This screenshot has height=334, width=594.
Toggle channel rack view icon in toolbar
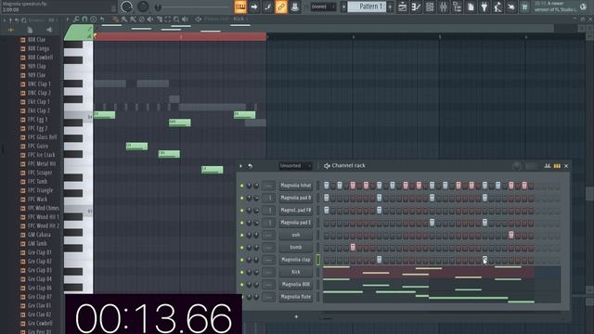430,6
